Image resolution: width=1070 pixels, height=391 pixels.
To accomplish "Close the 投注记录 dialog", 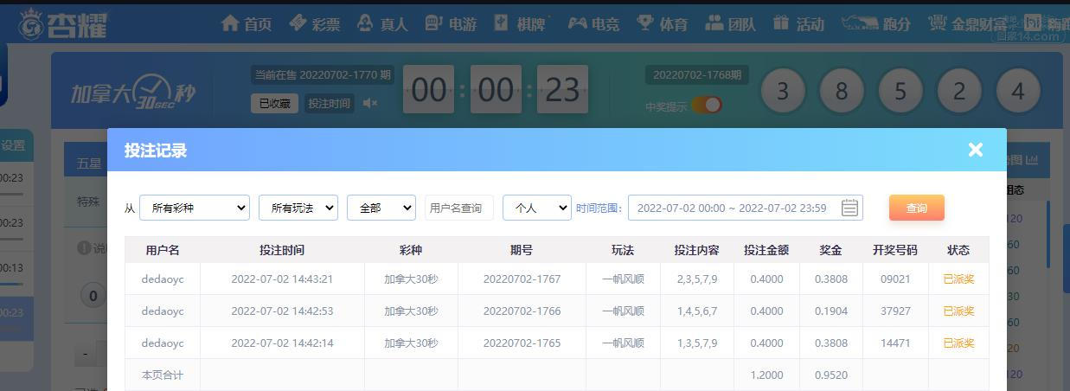I will (975, 150).
